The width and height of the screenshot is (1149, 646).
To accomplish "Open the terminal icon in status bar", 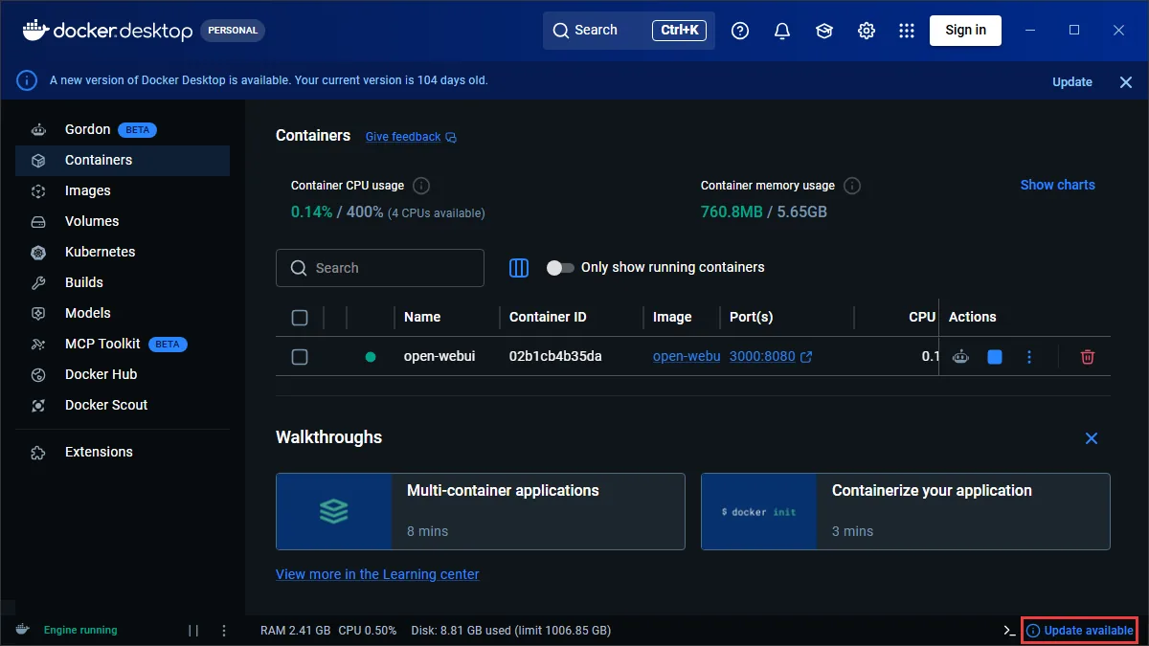I will 1009,631.
